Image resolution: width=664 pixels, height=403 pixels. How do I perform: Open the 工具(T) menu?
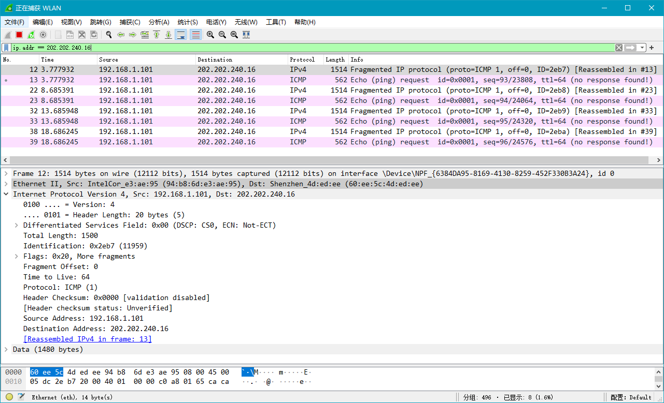tap(276, 22)
